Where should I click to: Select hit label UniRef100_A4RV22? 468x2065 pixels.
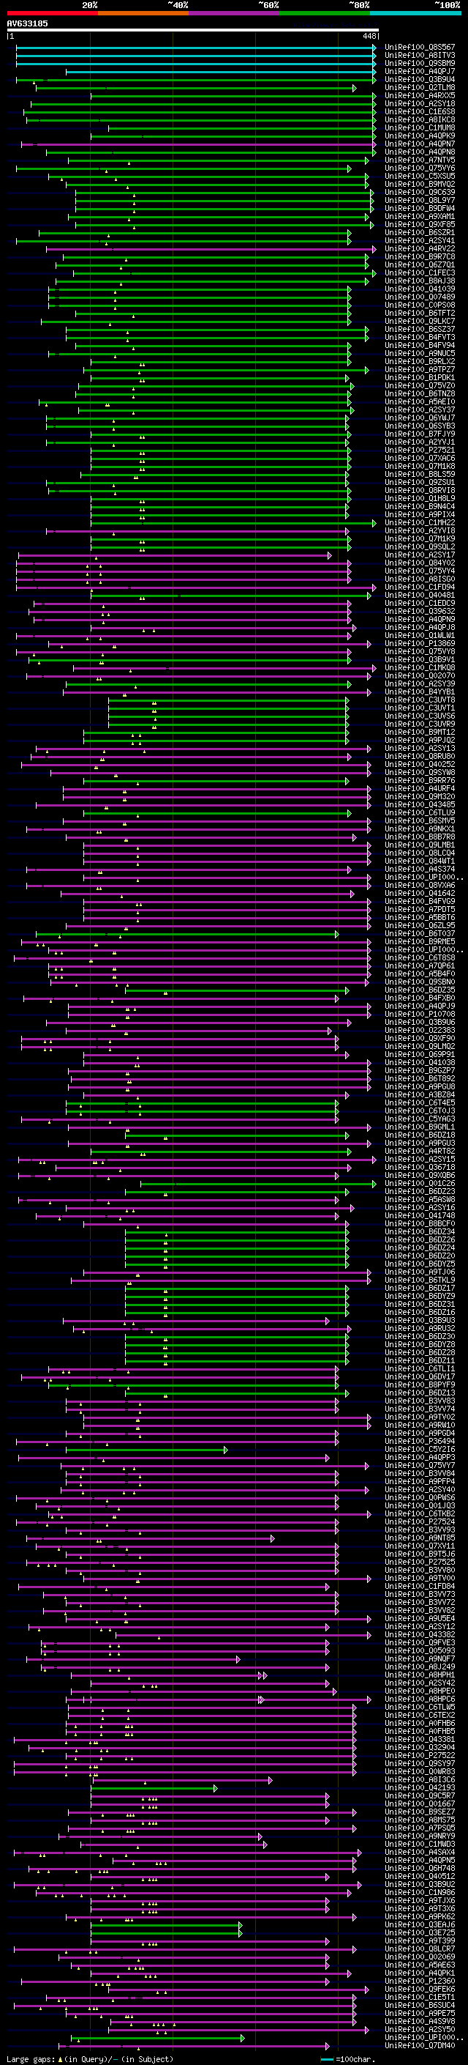coord(420,248)
